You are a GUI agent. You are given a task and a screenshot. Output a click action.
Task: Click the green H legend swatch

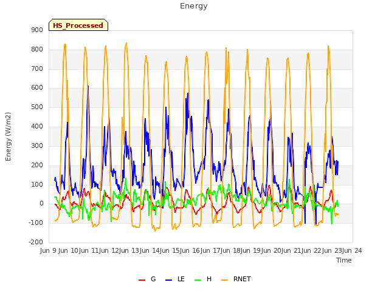click(x=198, y=280)
